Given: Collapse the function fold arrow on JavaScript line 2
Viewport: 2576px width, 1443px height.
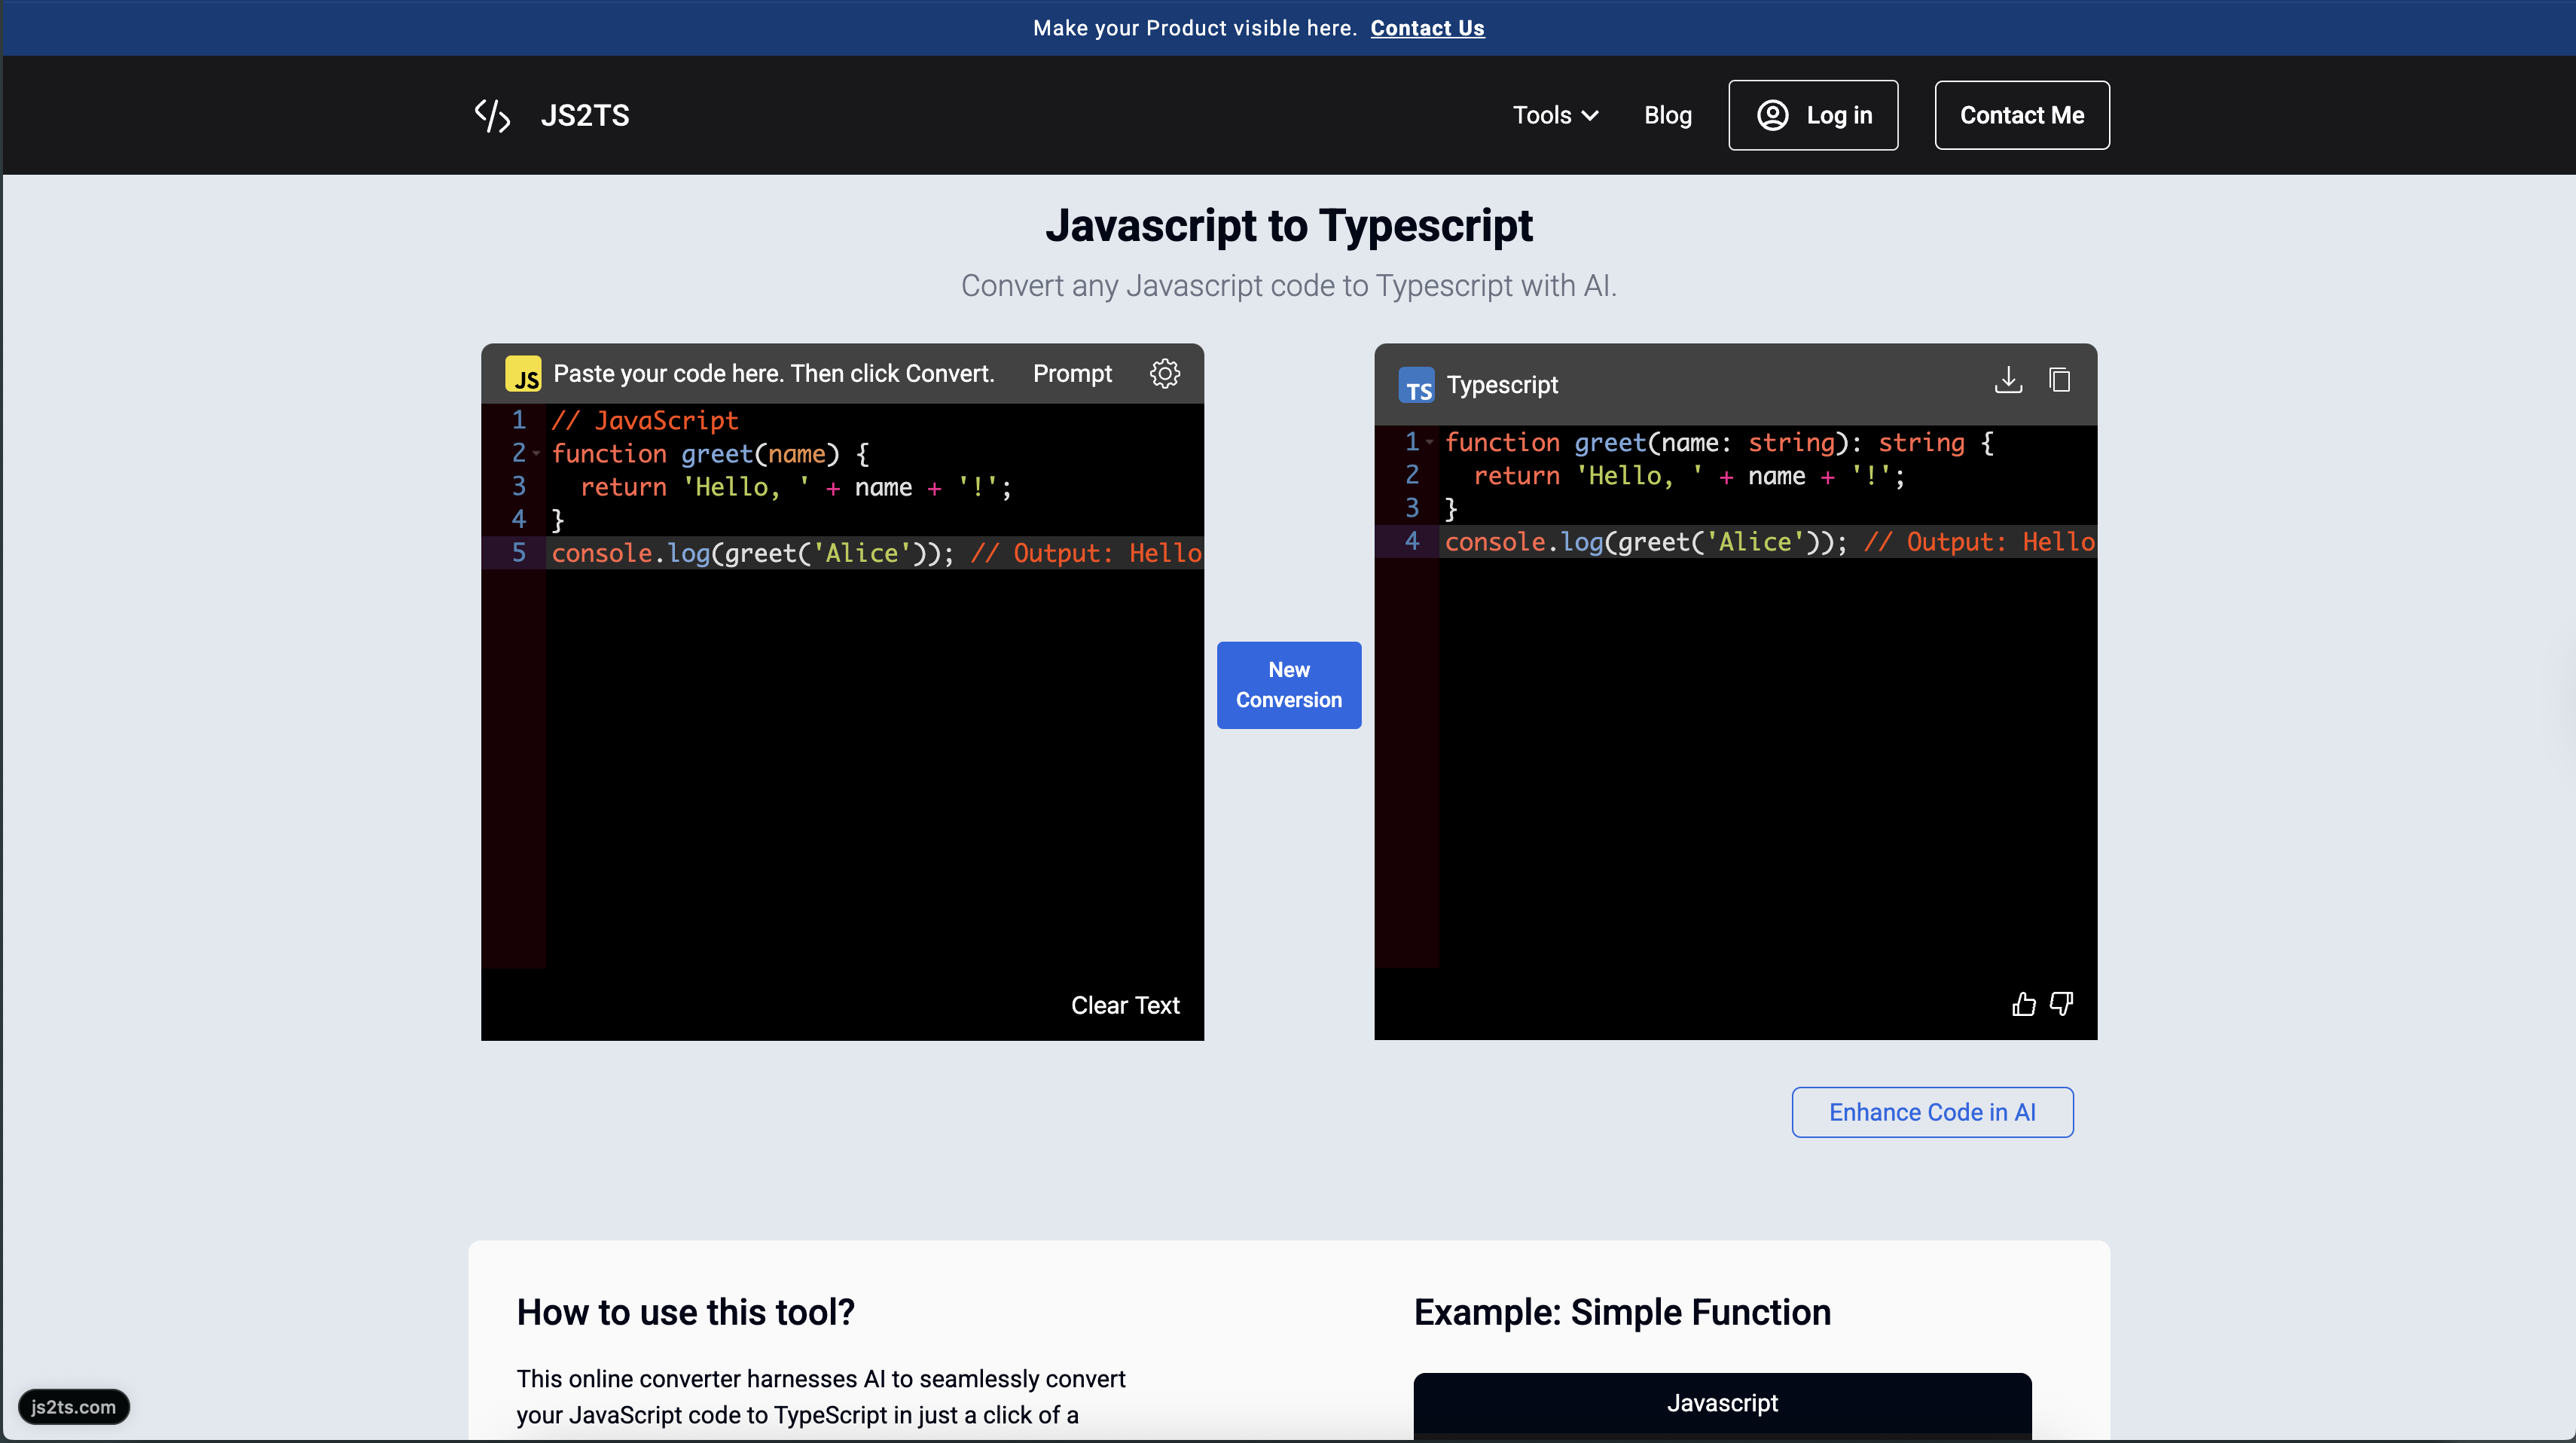Looking at the screenshot, I should tap(537, 454).
